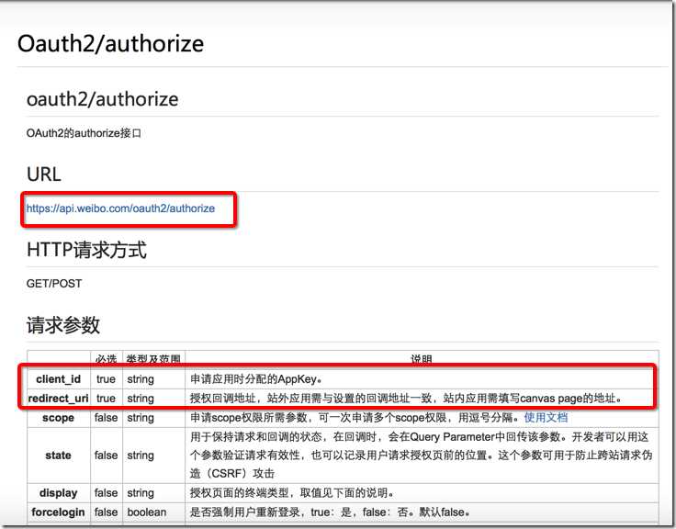Screen dimensions: 676x529
Task: Click the HTTP请求方式 heading
Action: (x=86, y=250)
